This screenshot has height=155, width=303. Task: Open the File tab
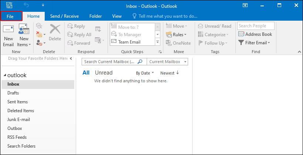pyautogui.click(x=10, y=16)
